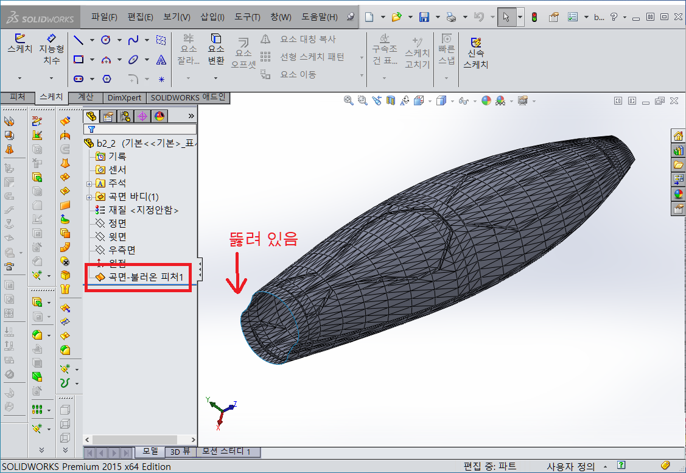Viewport: 686px width, 473px height.
Task: Open the Appearances task pane tab
Action: click(x=678, y=194)
